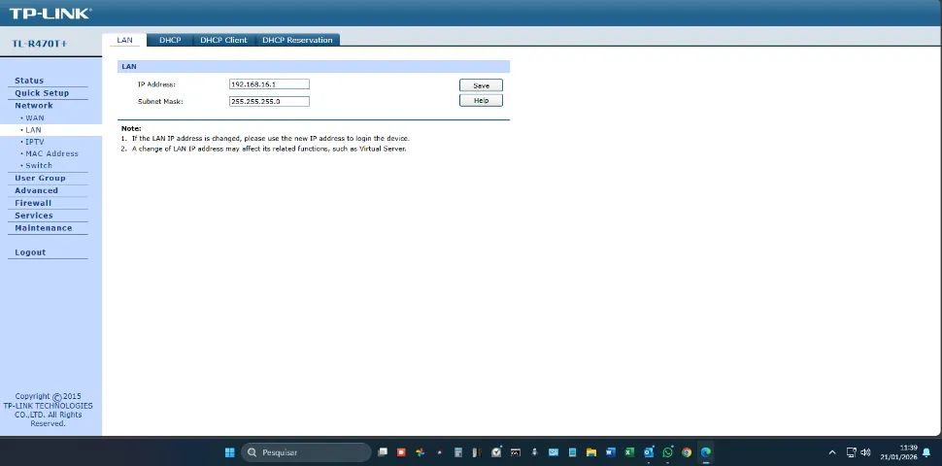The image size is (942, 466).
Task: Open the DHCP Client tab
Action: 223,40
